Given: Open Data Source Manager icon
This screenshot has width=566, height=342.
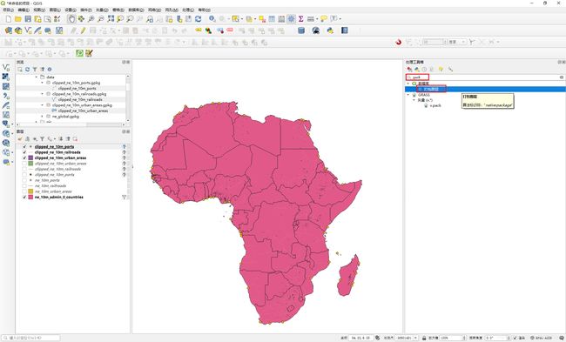Looking at the screenshot, I should pyautogui.click(x=9, y=30).
